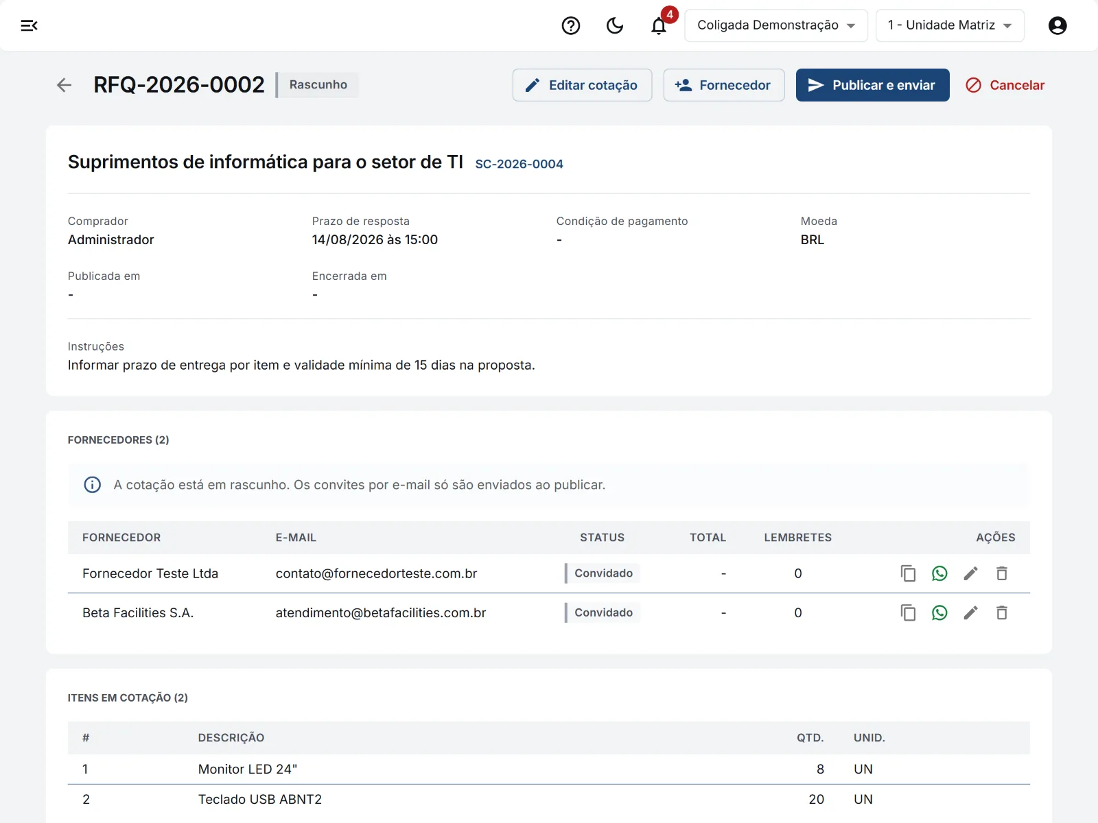Click the RFQ-2026-0002 title

[178, 85]
